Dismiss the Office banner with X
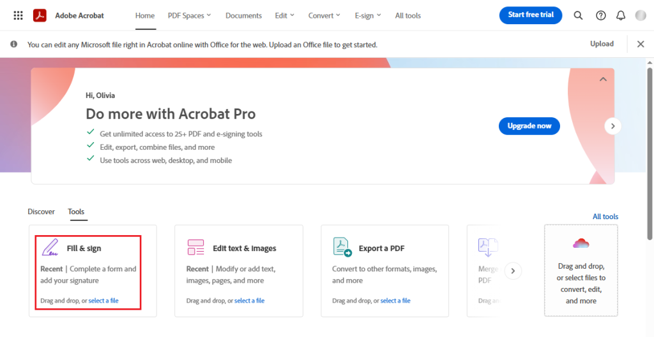 (x=641, y=44)
